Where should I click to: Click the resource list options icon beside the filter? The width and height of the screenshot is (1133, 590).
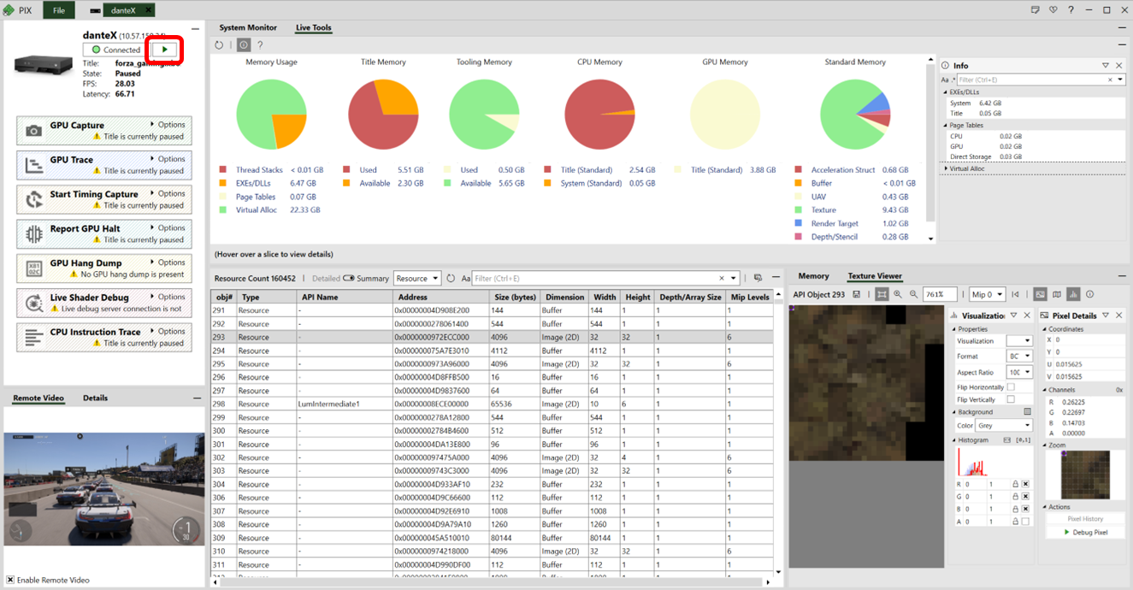(x=758, y=278)
